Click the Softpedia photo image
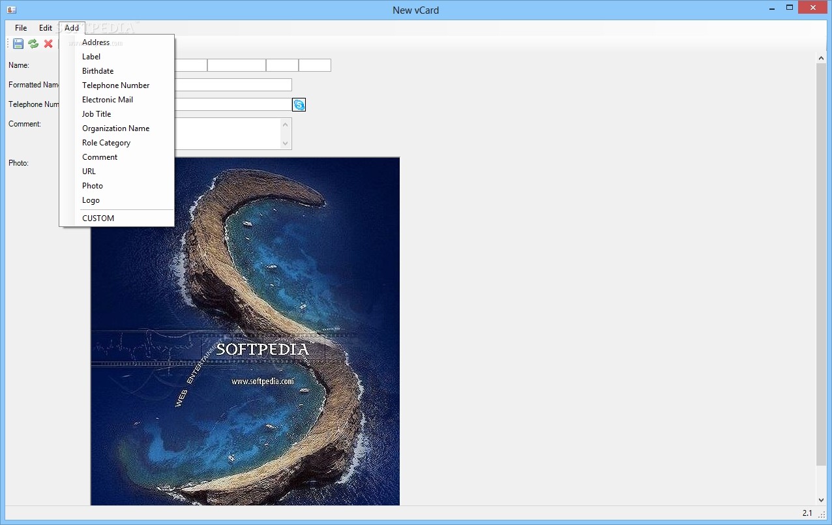Image resolution: width=832 pixels, height=525 pixels. 245,331
